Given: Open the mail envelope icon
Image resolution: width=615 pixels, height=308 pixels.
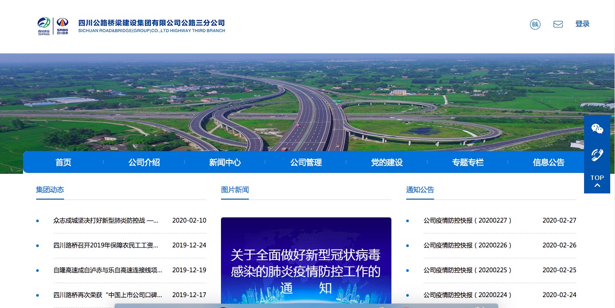Looking at the screenshot, I should pyautogui.click(x=558, y=24).
